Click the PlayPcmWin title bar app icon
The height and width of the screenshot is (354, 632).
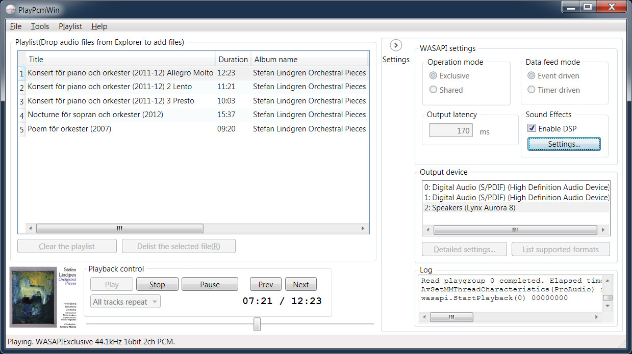tap(10, 9)
